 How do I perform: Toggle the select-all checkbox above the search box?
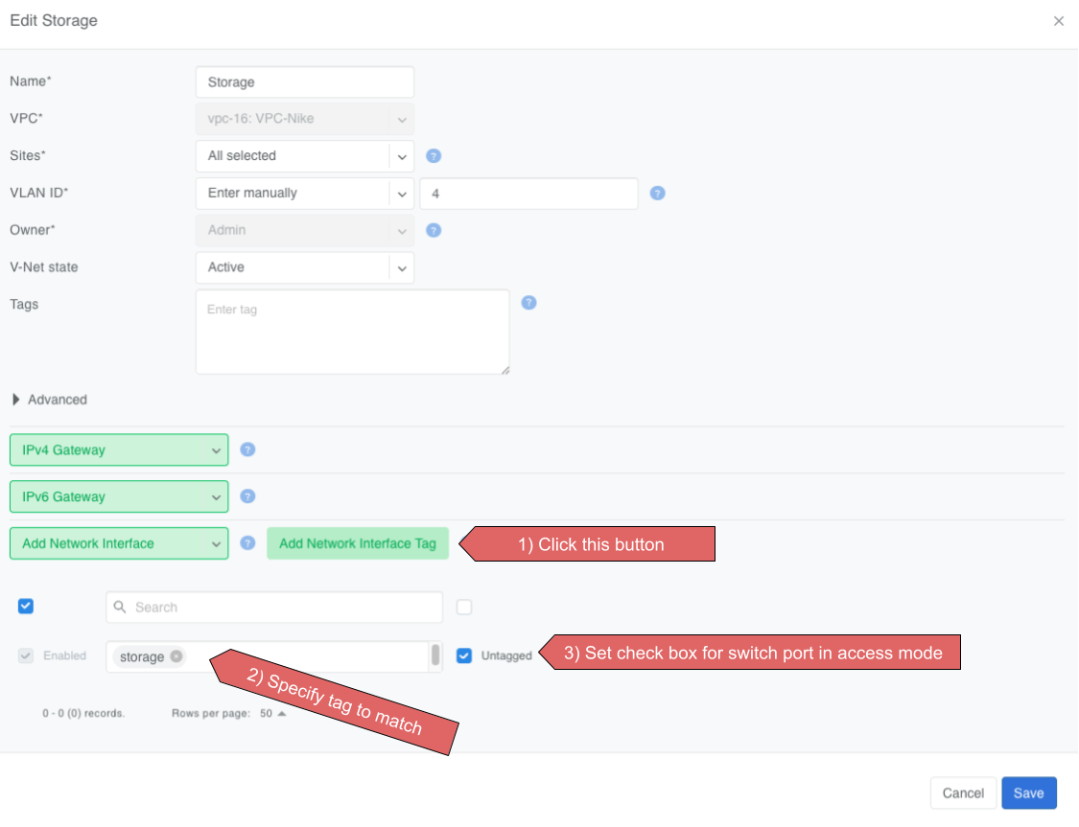pyautogui.click(x=25, y=606)
